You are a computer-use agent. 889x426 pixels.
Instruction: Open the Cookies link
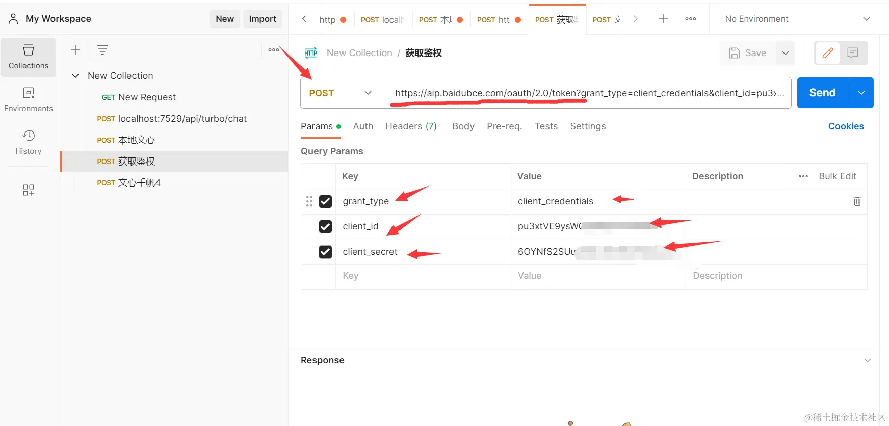pos(846,126)
